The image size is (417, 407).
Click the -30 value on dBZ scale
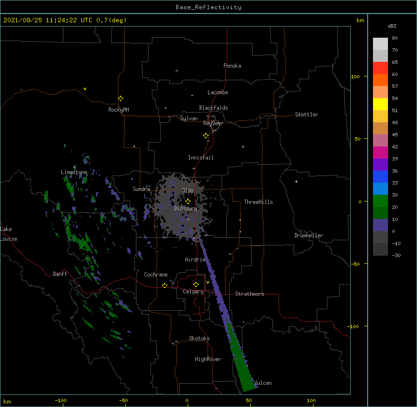click(x=396, y=255)
